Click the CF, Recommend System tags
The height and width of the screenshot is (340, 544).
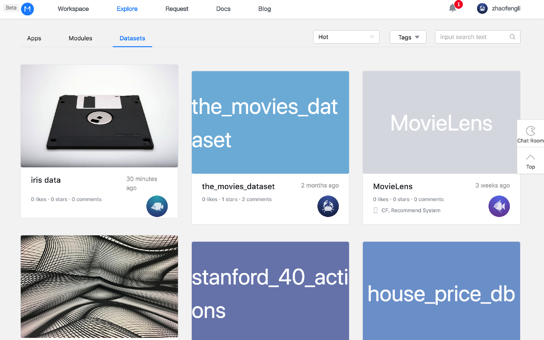click(411, 210)
